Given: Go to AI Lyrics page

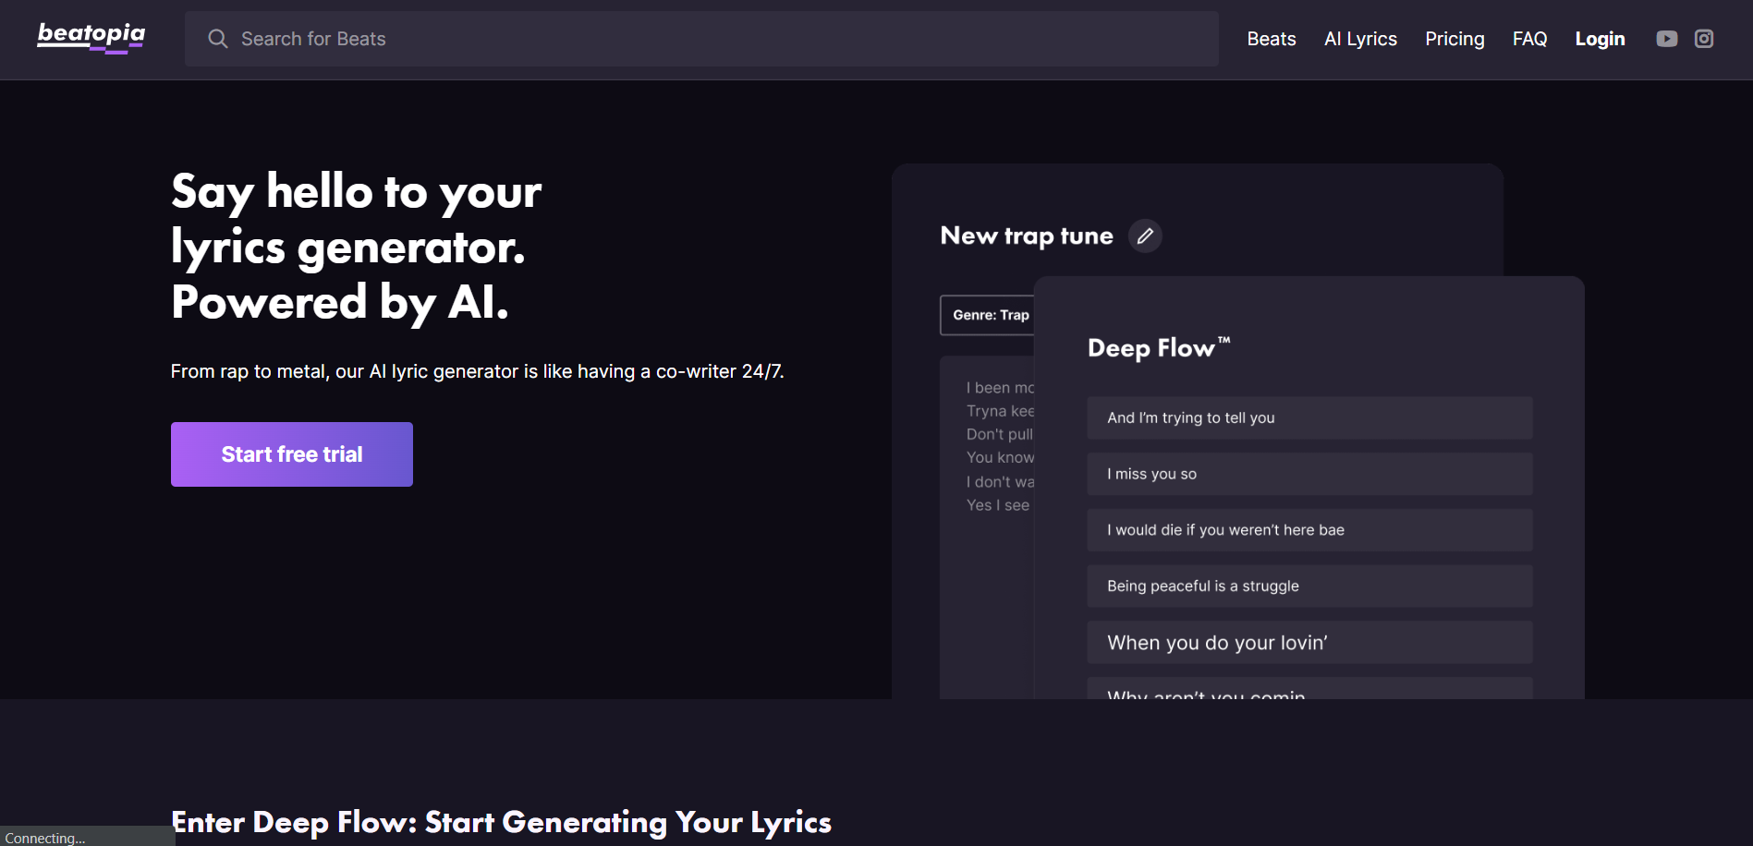Looking at the screenshot, I should [1359, 39].
